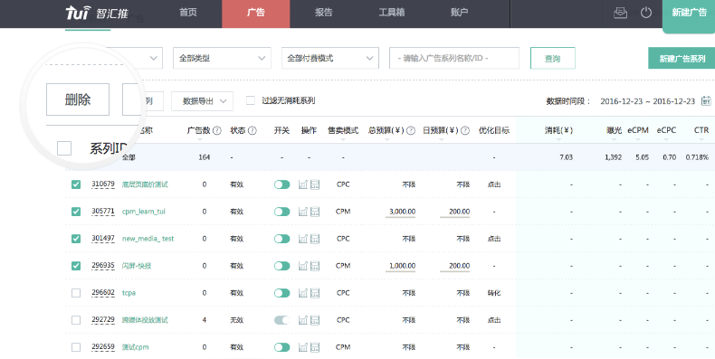The image size is (715, 359).
Task: Edit the 3,000.00 total budget value
Action: (402, 212)
